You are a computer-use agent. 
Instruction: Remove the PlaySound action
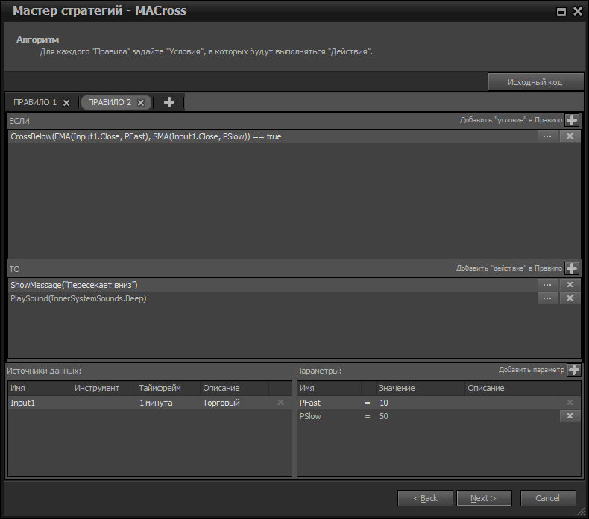click(x=570, y=298)
